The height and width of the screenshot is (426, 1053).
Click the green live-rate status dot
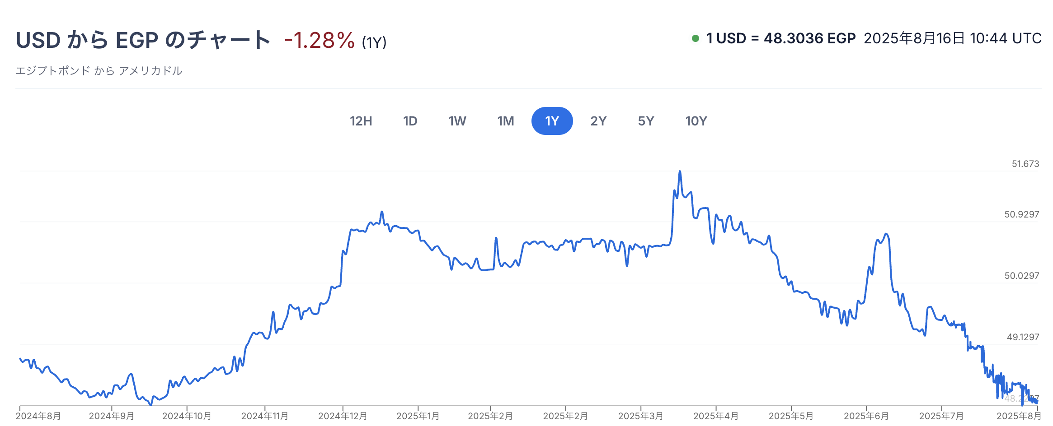click(x=696, y=39)
